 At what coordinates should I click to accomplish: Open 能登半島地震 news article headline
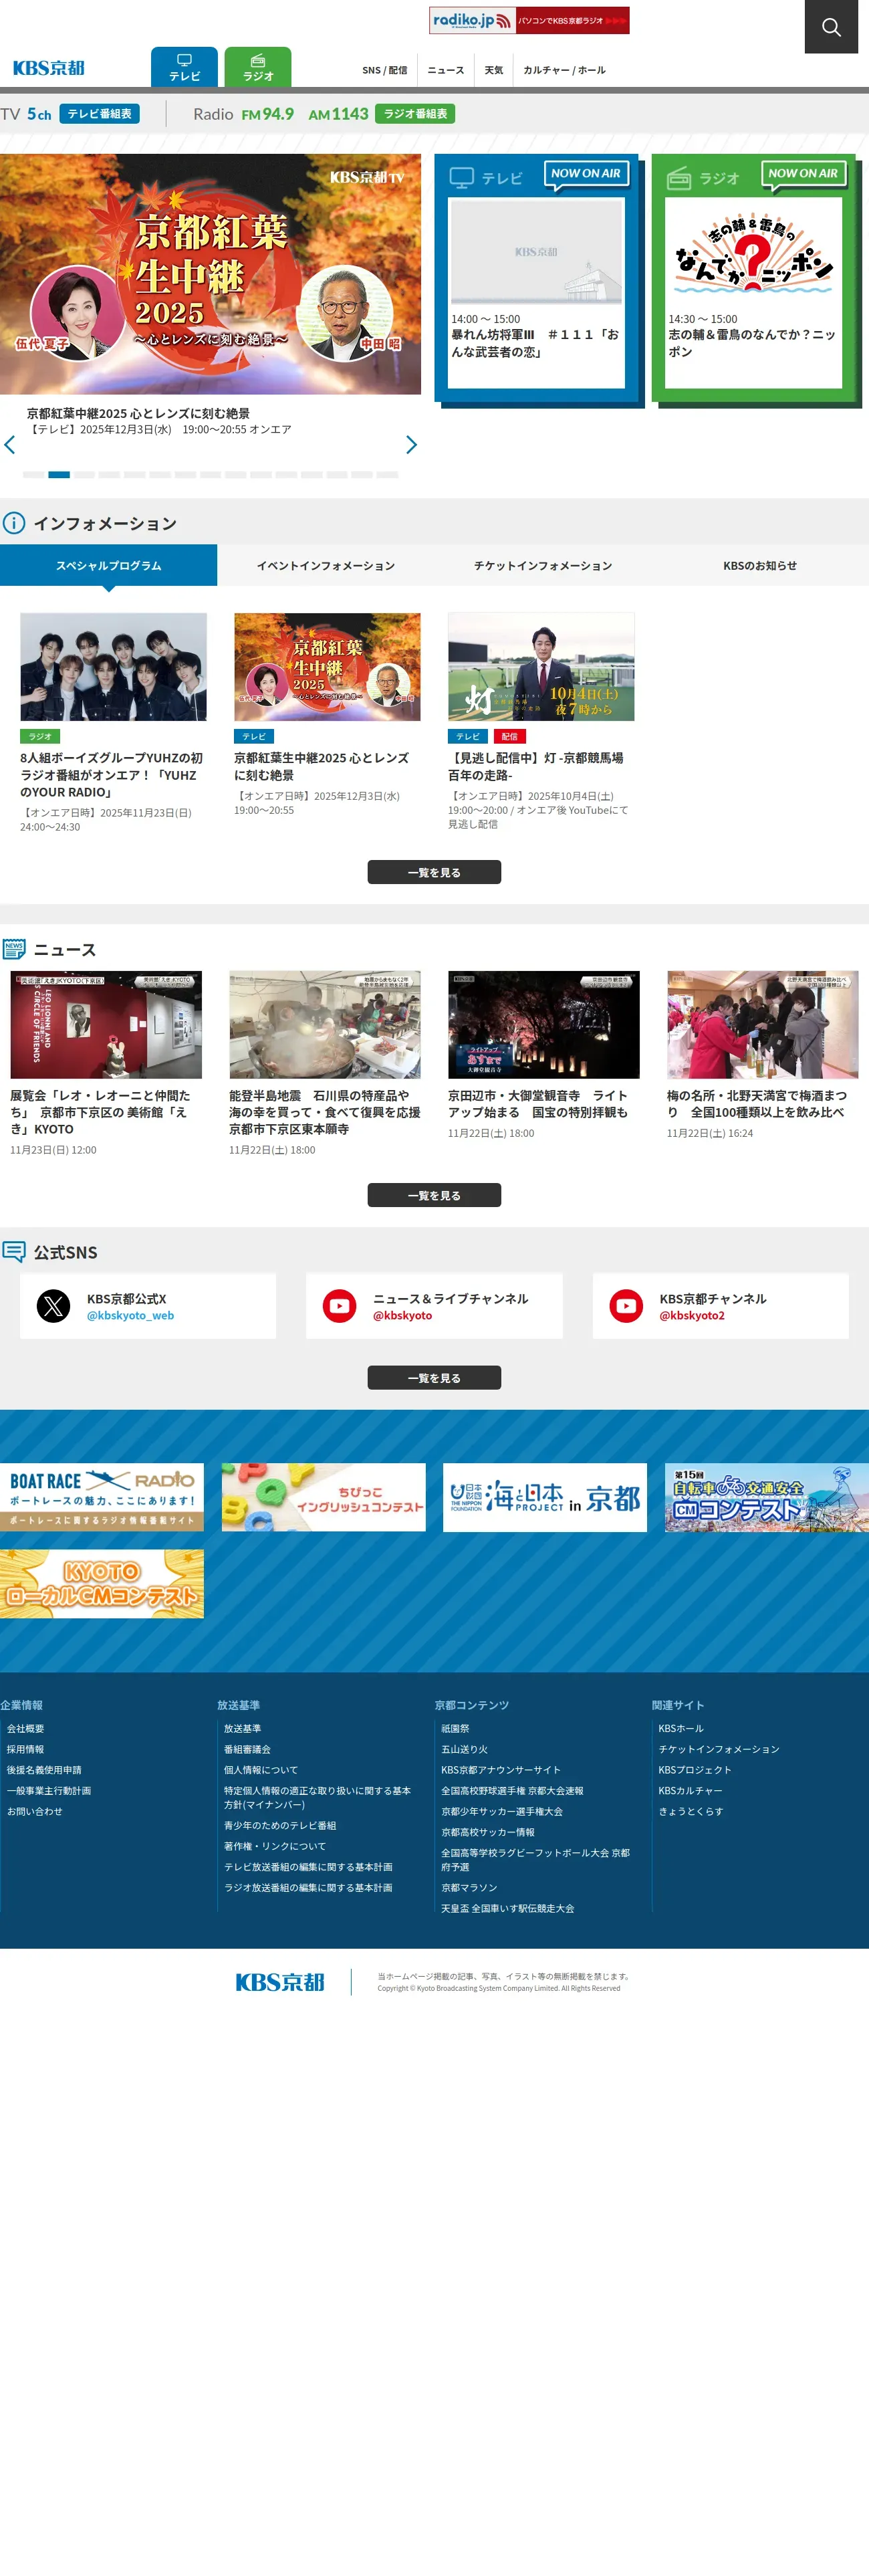pos(325,1113)
